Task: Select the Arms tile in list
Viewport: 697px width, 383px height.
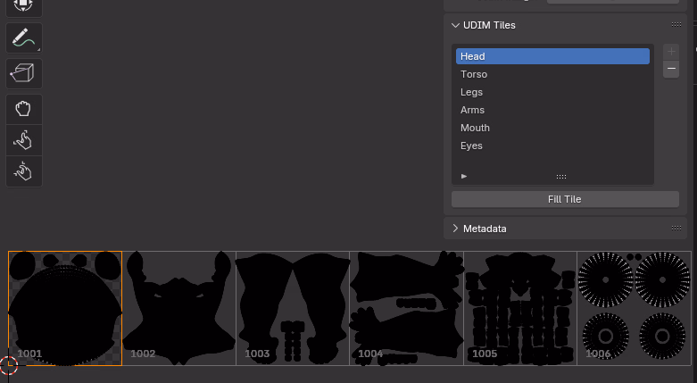Action: point(552,110)
